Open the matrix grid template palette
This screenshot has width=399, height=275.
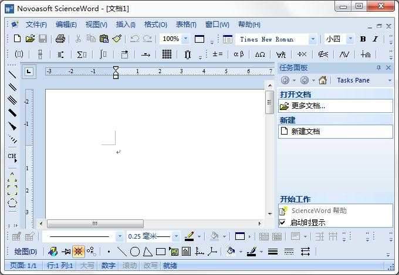[167, 54]
